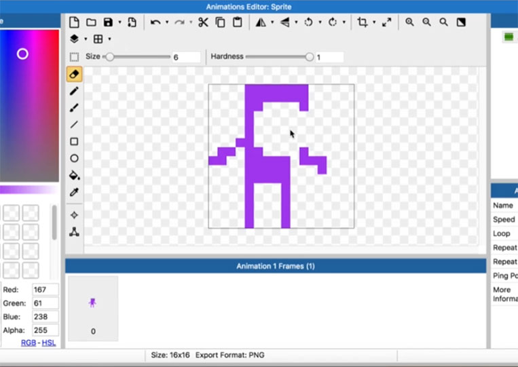Click the greyed-out Redo arrow
The image size is (518, 367).
[179, 22]
